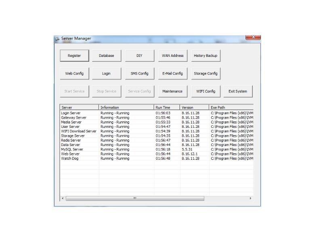The height and width of the screenshot is (242, 323).
Task: Sort by the Server column header
Action: coord(79,107)
